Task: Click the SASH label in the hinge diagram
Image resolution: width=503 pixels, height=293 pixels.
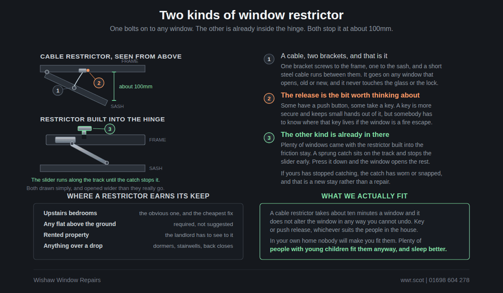Action: [x=156, y=168]
